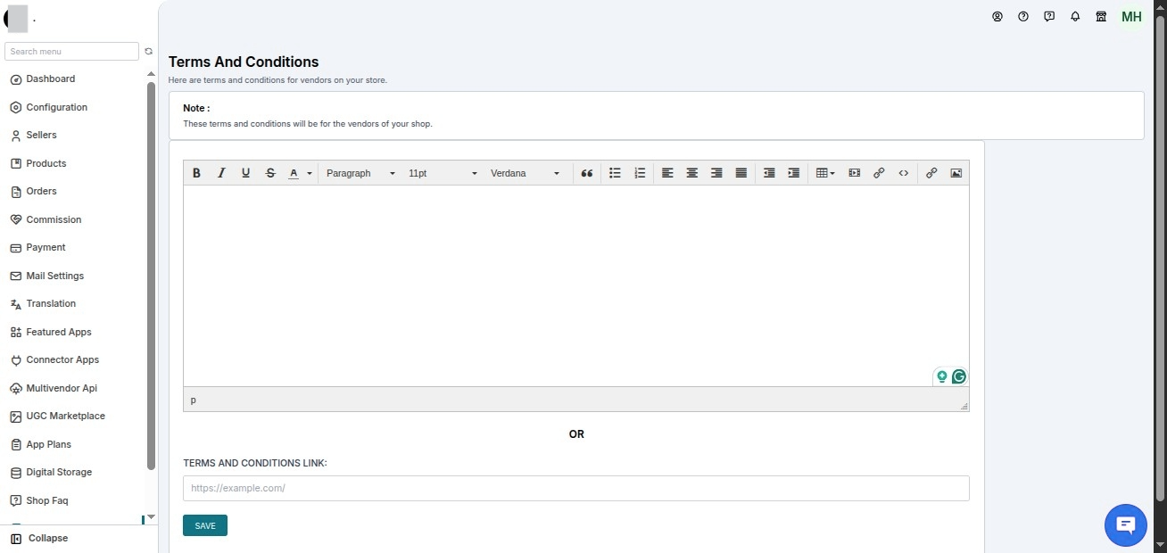Toggle bold formatting in the editor
This screenshot has height=553, width=1167.
coord(196,173)
